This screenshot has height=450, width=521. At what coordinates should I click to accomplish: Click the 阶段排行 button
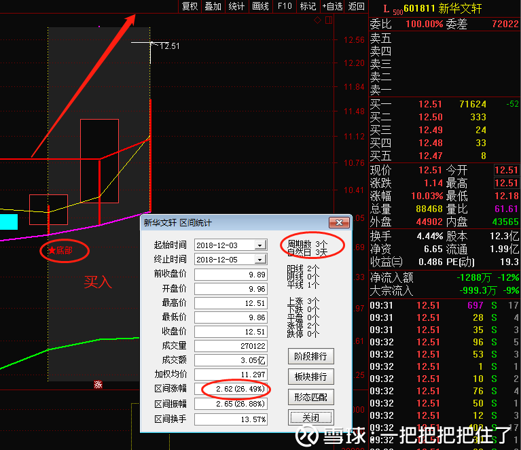point(310,357)
